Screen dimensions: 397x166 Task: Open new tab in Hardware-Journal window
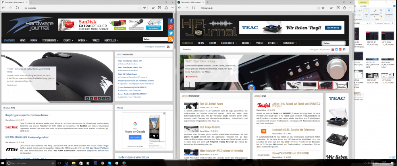[31, 2]
